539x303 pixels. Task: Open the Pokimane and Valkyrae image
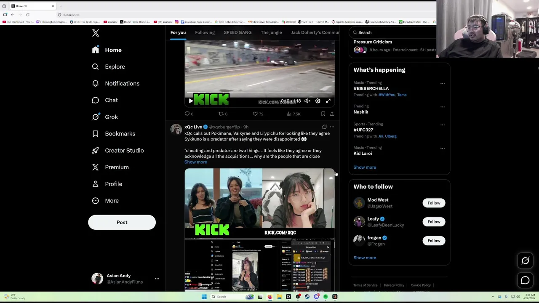click(223, 198)
